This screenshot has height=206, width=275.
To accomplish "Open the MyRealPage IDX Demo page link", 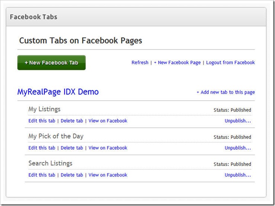I will click(58, 92).
